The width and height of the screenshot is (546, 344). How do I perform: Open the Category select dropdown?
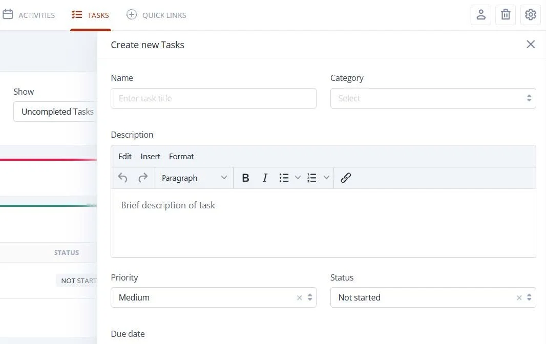click(433, 98)
